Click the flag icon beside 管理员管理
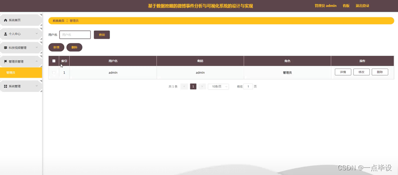 coord(6,61)
